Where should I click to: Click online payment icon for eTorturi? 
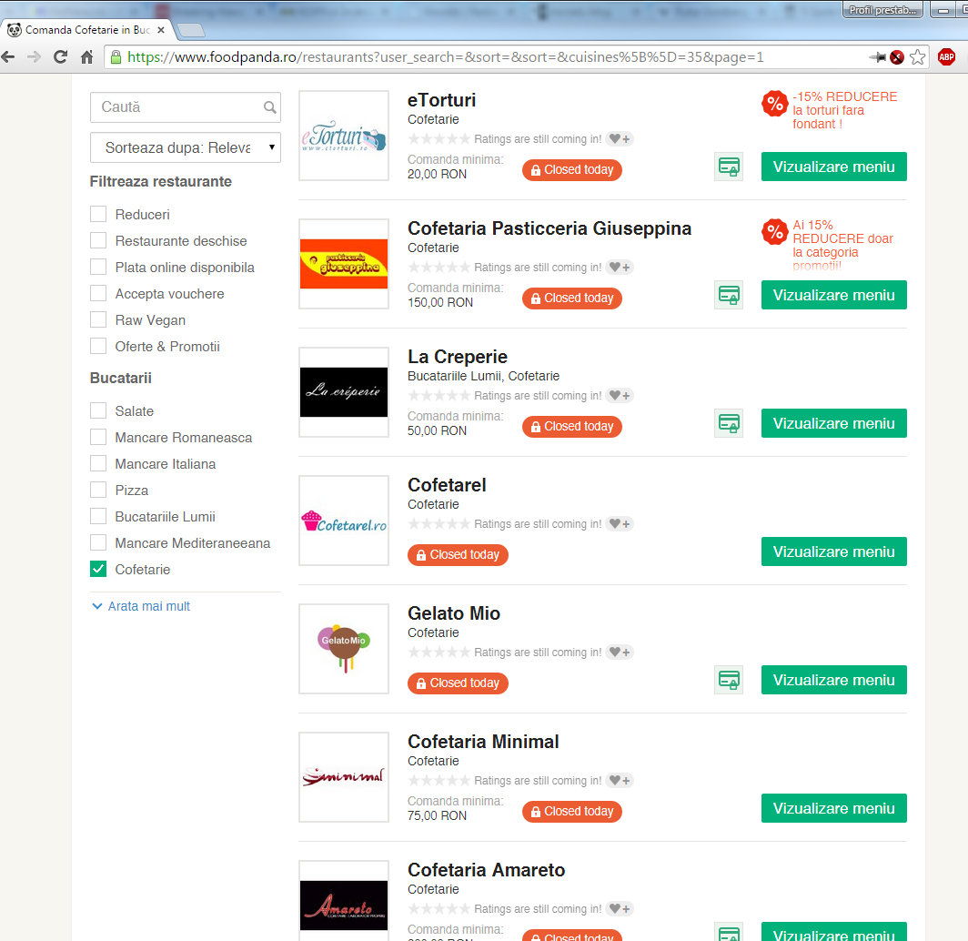pyautogui.click(x=729, y=167)
